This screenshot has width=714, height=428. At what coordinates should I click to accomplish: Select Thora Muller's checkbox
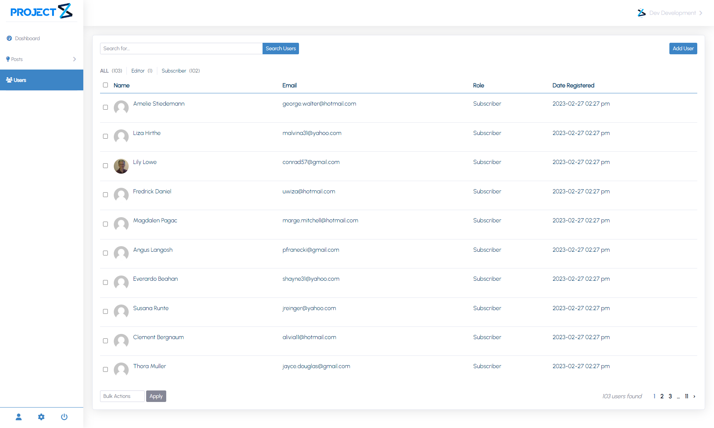(106, 370)
